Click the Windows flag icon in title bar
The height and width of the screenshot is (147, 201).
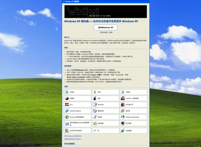click(x=64, y=1)
